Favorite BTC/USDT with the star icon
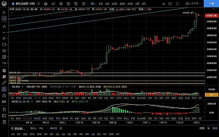 pyautogui.click(x=13, y=4)
